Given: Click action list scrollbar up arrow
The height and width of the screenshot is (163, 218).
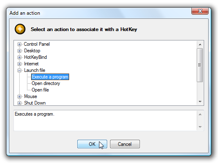Looking at the screenshot, I should (x=200, y=45).
